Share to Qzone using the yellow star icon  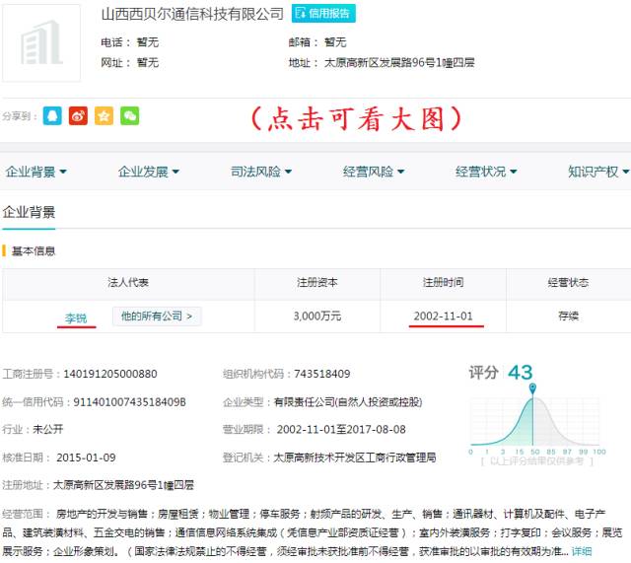104,115
